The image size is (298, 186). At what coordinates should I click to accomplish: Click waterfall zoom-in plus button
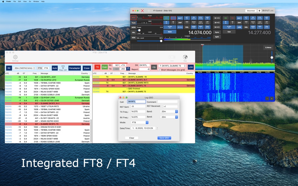coord(272,99)
